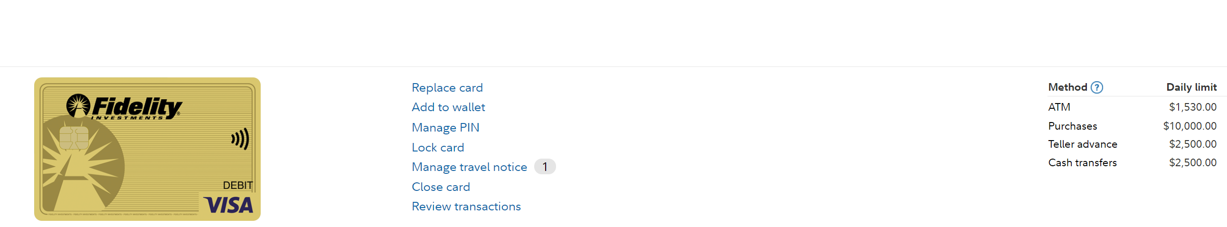Click the Purchases $10,000.00 limit amount

pyautogui.click(x=1189, y=126)
